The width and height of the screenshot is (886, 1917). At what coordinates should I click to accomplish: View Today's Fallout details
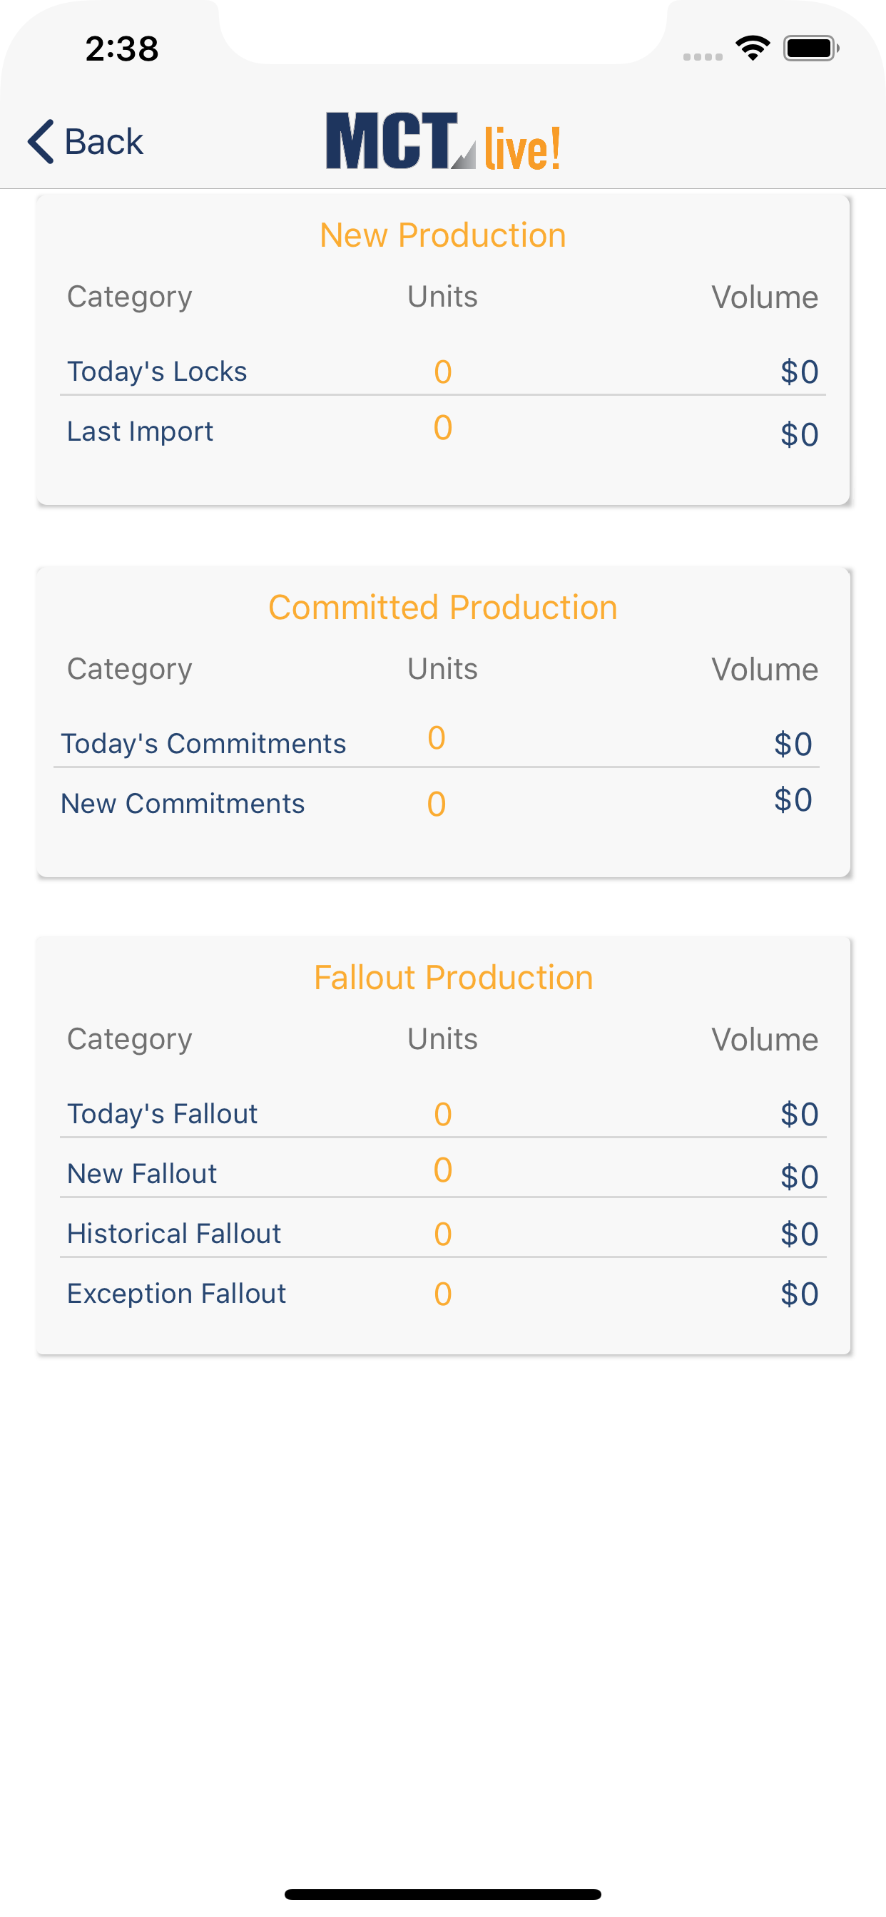[x=163, y=1114]
